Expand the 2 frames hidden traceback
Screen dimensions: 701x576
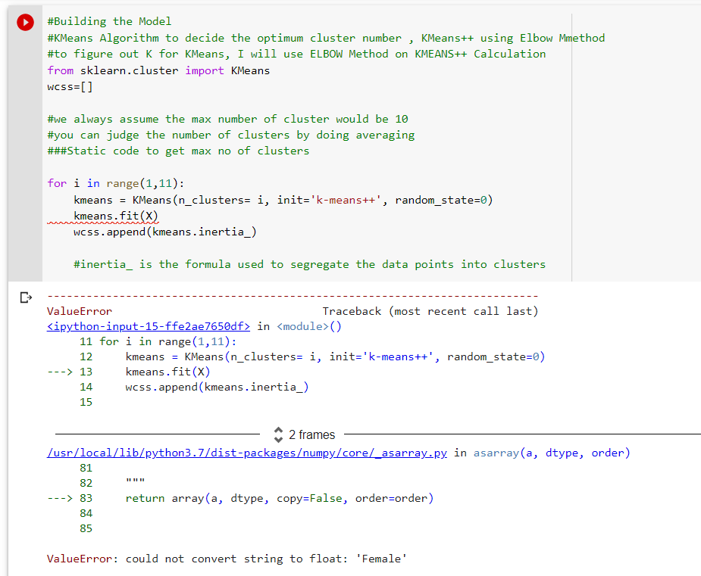click(304, 434)
